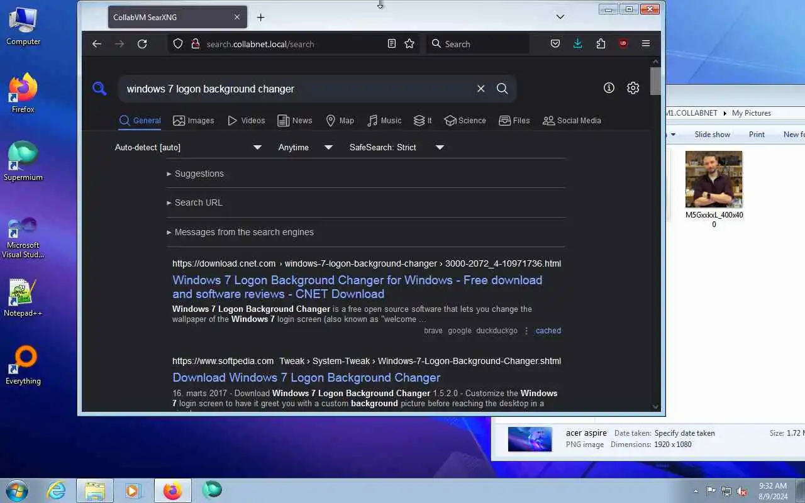
Task: Click the page vertical scrollbar thumb
Action: coord(655,81)
